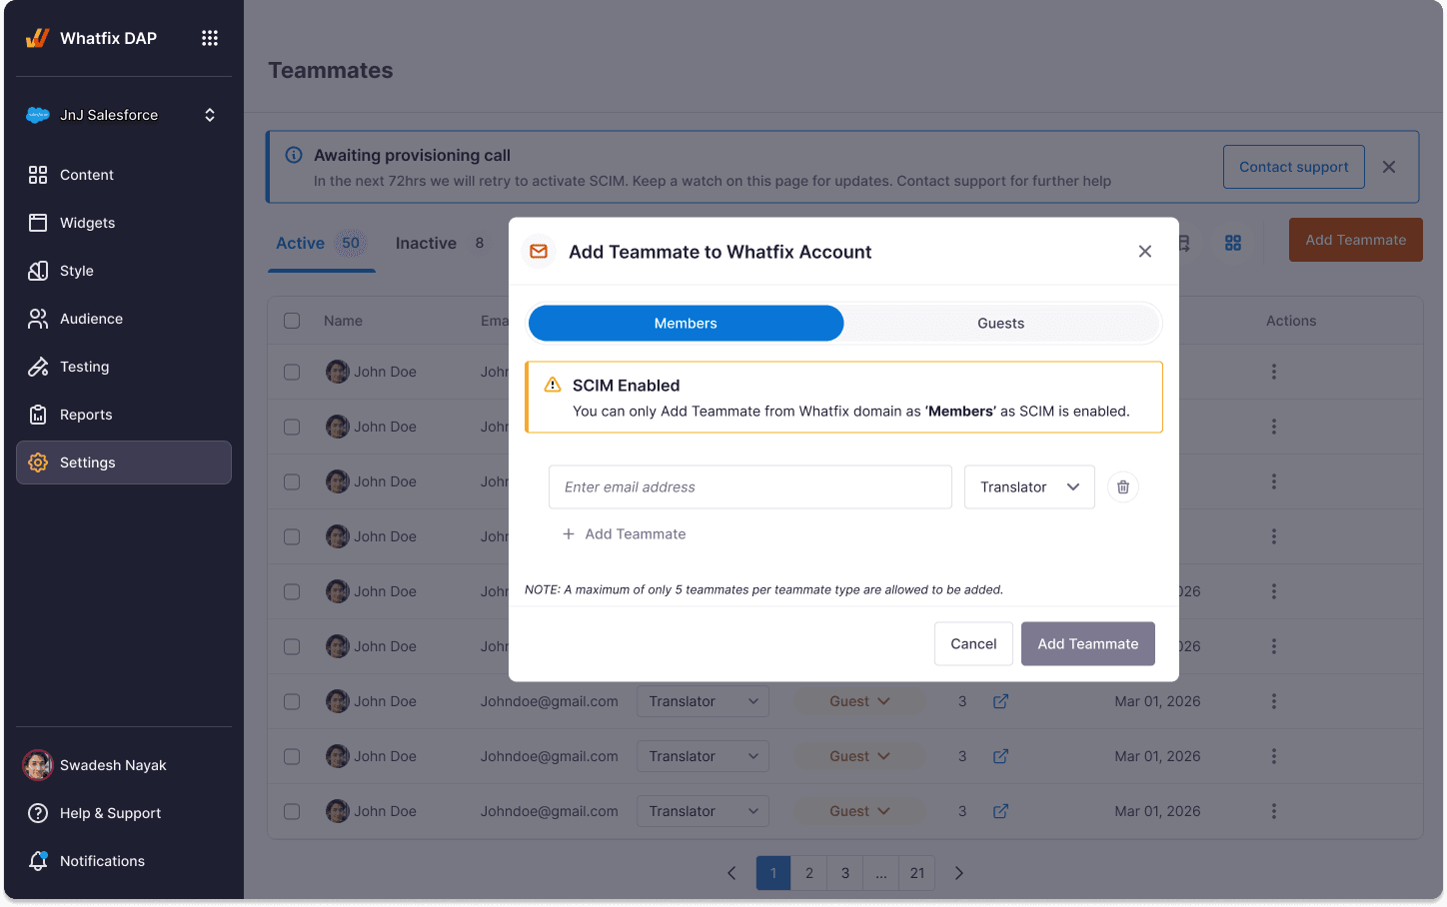Expand the Guest dropdown in the last row
Image resolution: width=1447 pixels, height=907 pixels.
859,811
